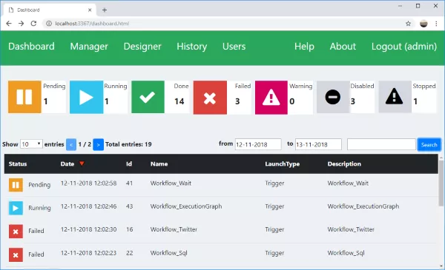Click the Stopped exclamation triangle tile
445x270 pixels.
(x=395, y=97)
